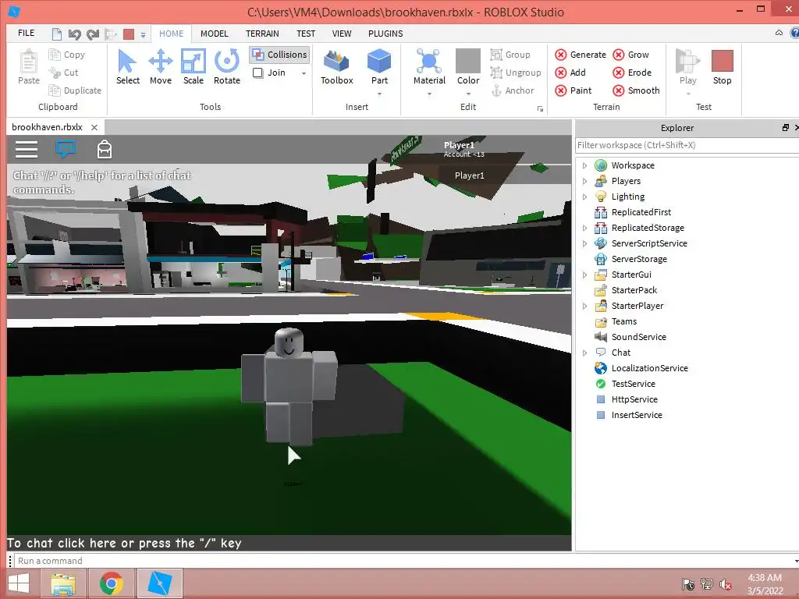Enable the Join checkbox
Image resolution: width=799 pixels, height=599 pixels.
pos(257,73)
